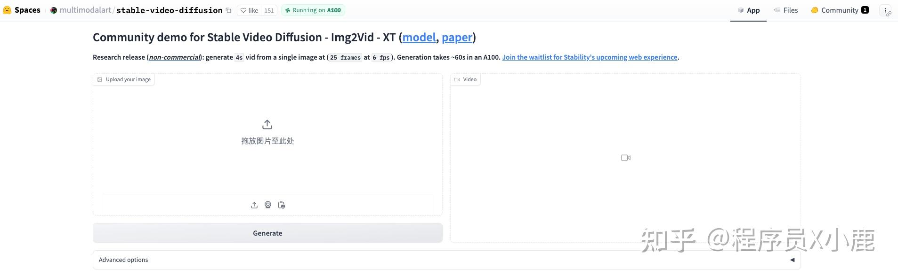Click the large upload arrow in drop area
This screenshot has height=276, width=898.
pos(267,124)
